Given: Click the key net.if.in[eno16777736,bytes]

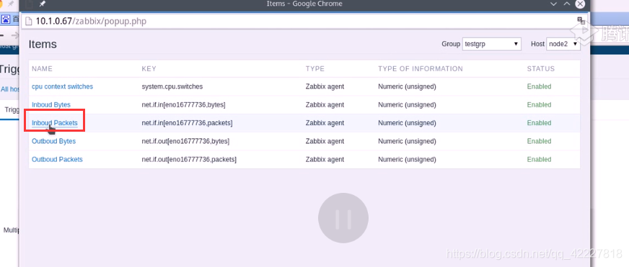Looking at the screenshot, I should 183,105.
